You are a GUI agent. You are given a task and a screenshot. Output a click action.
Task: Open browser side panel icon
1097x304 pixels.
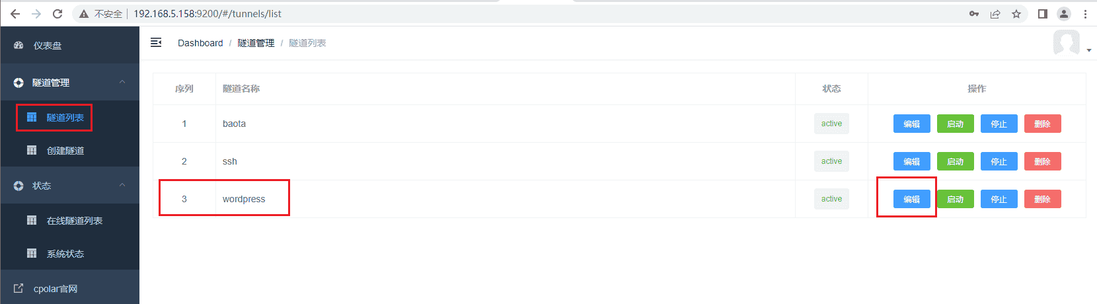tap(1043, 14)
